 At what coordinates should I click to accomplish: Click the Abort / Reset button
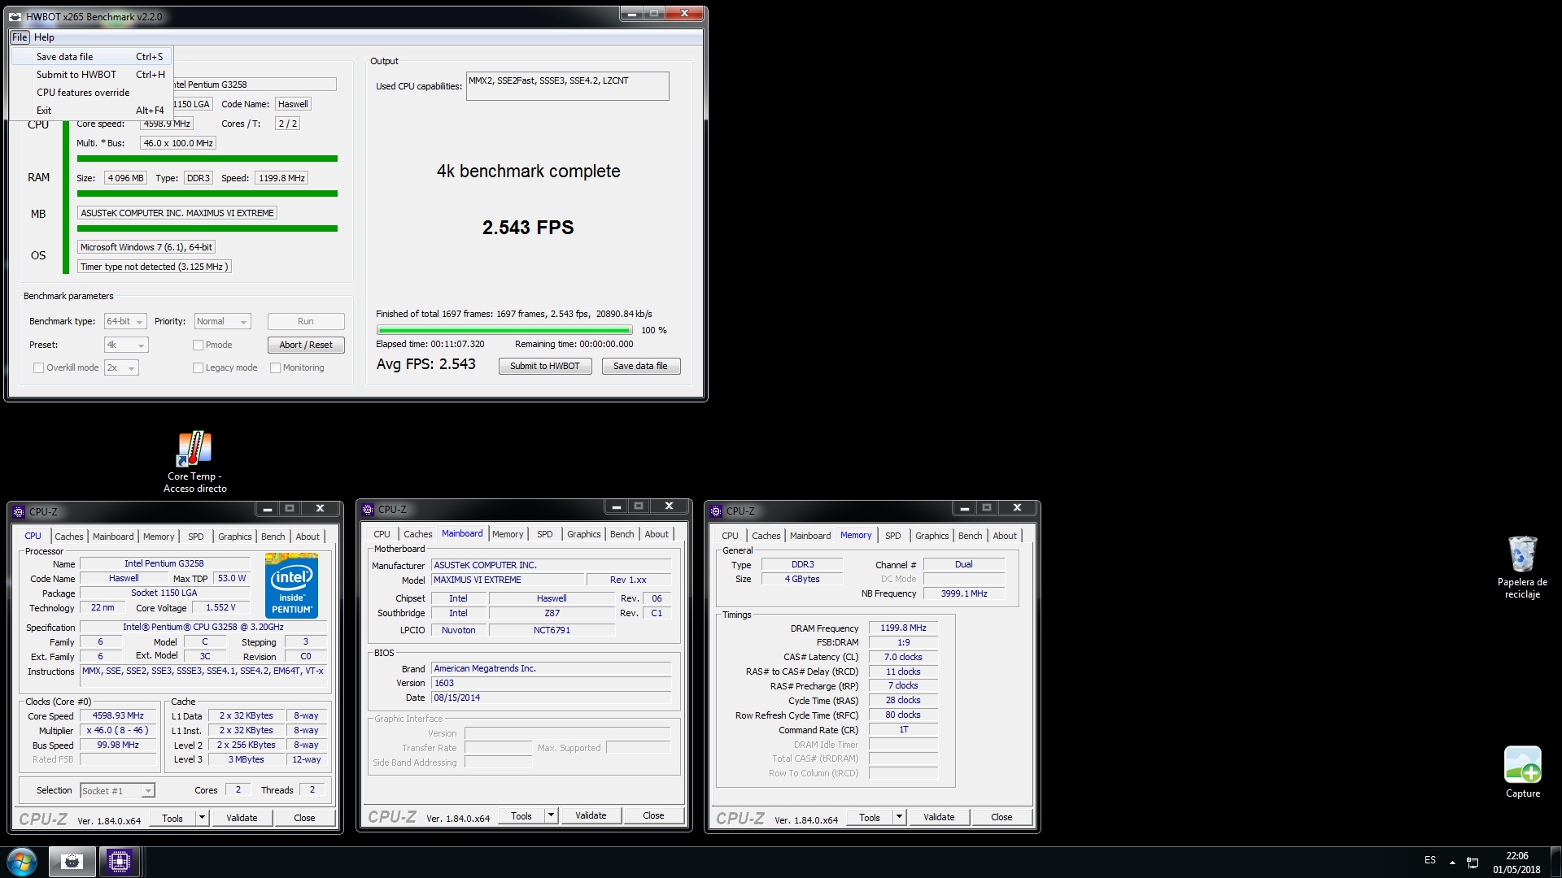coord(306,345)
